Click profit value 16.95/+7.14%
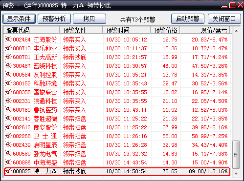This screenshot has width=244, height=181. click(210, 92)
